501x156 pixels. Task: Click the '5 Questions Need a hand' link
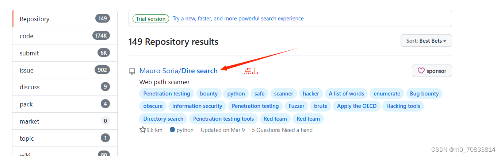[282, 130]
